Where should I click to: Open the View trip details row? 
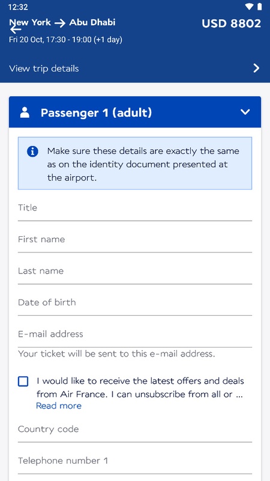point(135,69)
